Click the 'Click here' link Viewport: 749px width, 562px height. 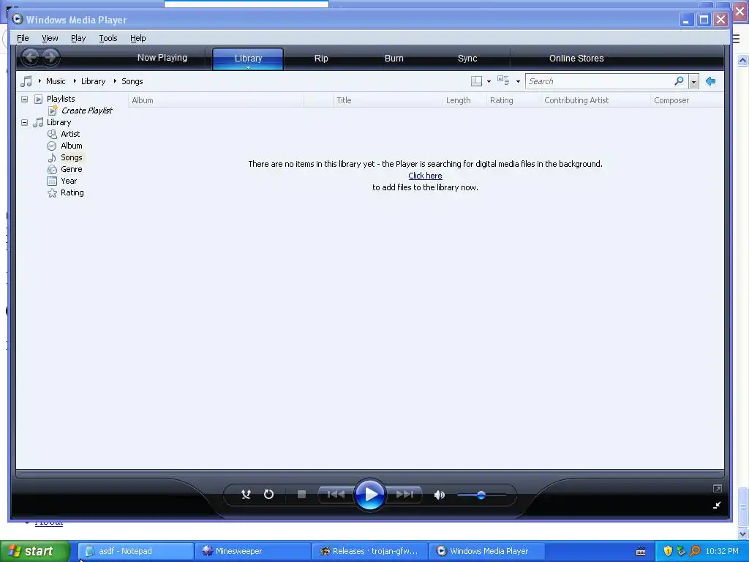tap(425, 176)
